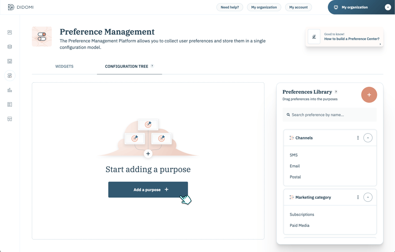
Task: Click the orange plus button in Preferences Library
Action: [369, 94]
